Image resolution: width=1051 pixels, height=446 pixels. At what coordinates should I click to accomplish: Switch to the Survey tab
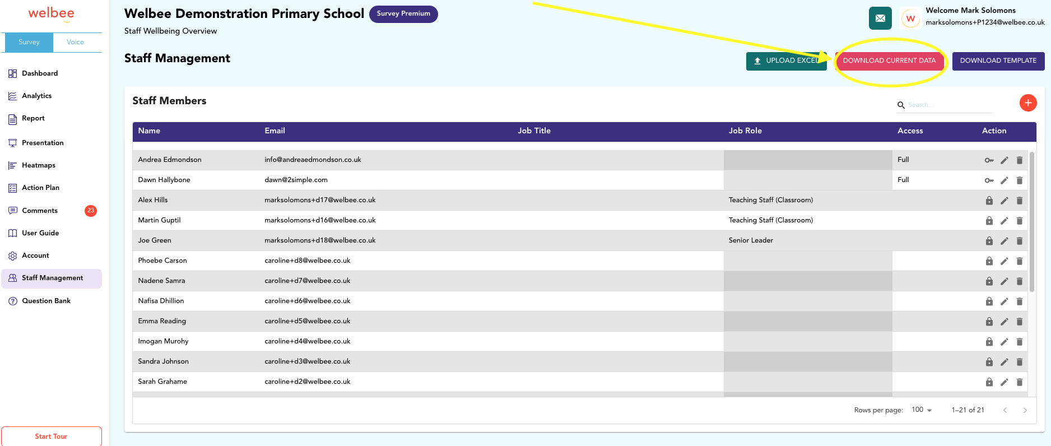point(29,42)
